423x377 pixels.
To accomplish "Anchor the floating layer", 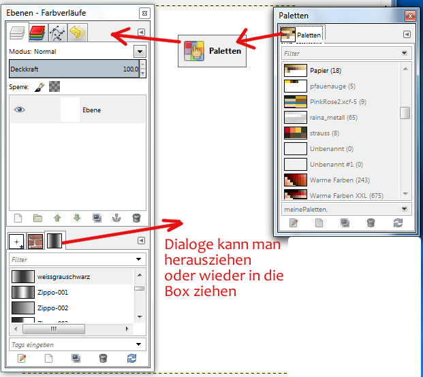I will pyautogui.click(x=116, y=218).
